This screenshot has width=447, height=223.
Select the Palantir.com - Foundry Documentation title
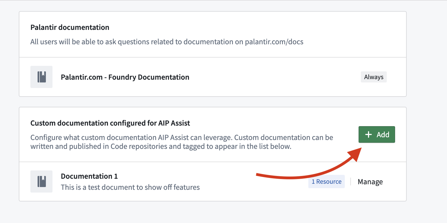pos(125,77)
